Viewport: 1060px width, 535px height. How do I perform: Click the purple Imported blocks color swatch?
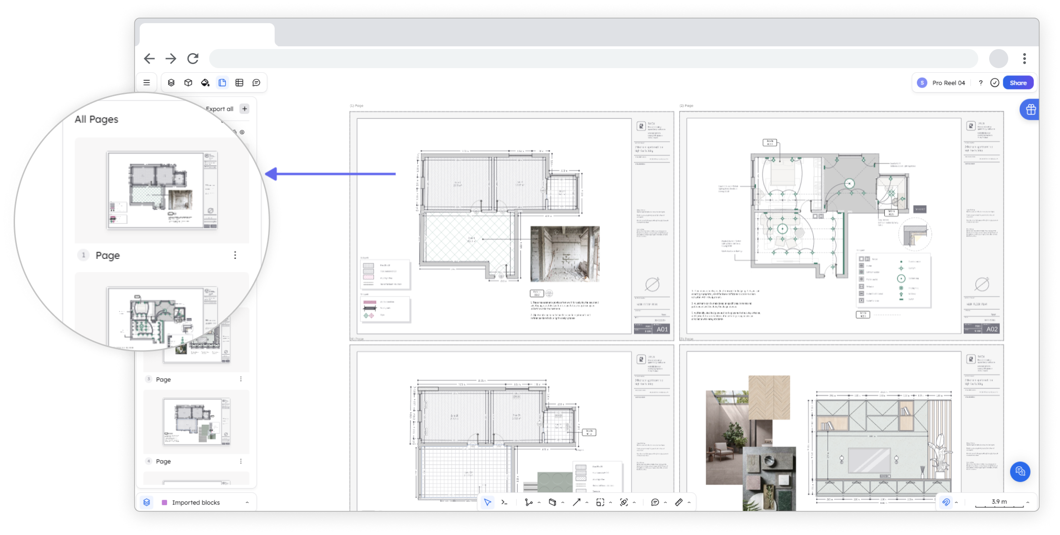(164, 502)
